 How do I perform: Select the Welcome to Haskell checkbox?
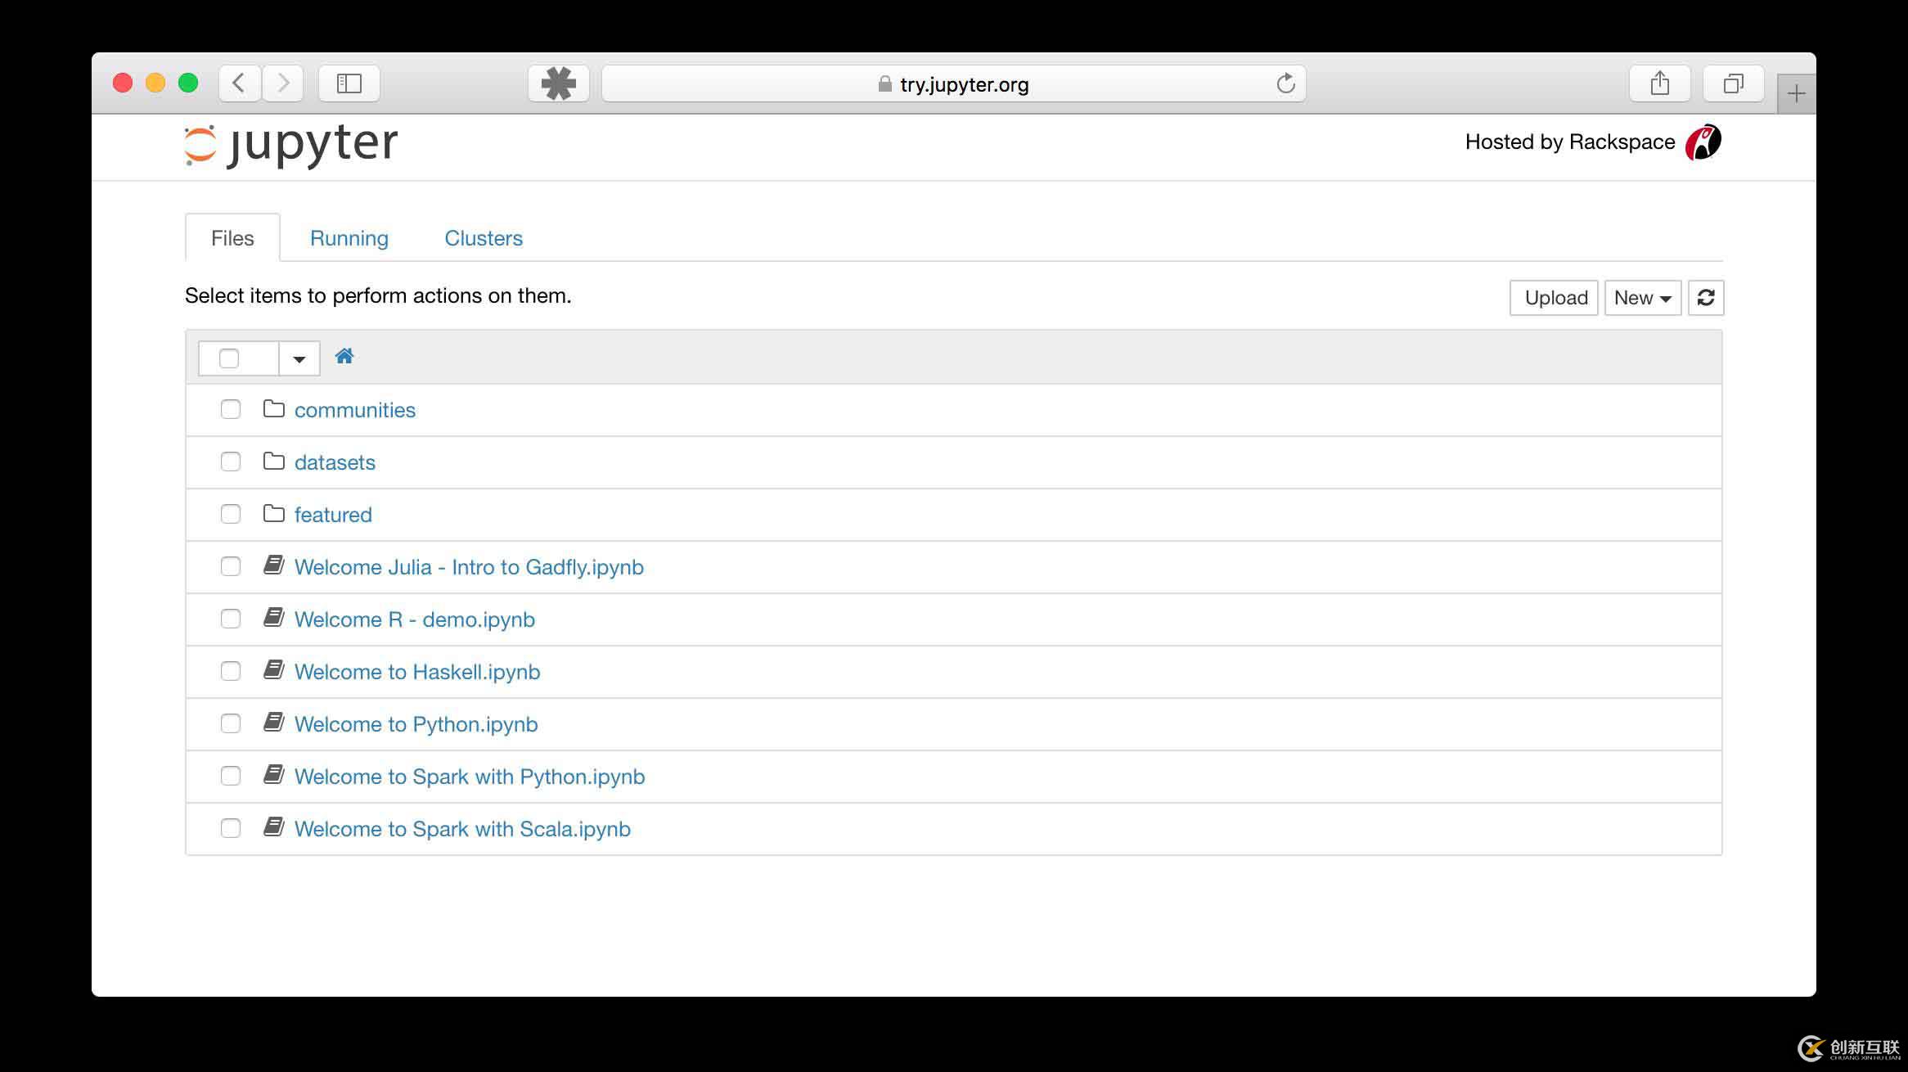tap(231, 671)
